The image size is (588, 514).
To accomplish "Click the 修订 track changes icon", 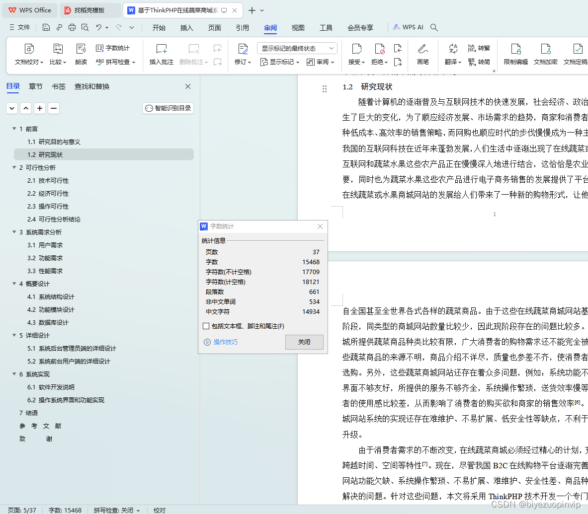I will tap(243, 54).
